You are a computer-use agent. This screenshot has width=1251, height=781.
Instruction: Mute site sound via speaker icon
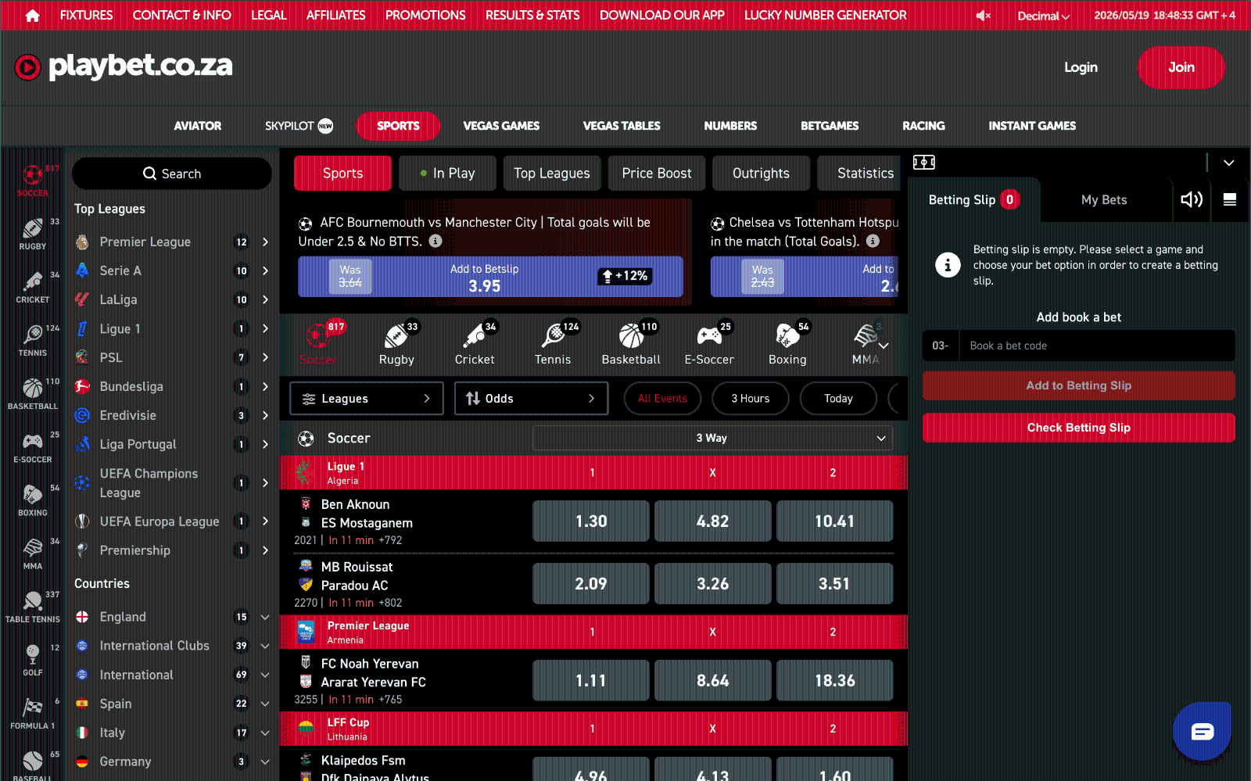coord(983,16)
